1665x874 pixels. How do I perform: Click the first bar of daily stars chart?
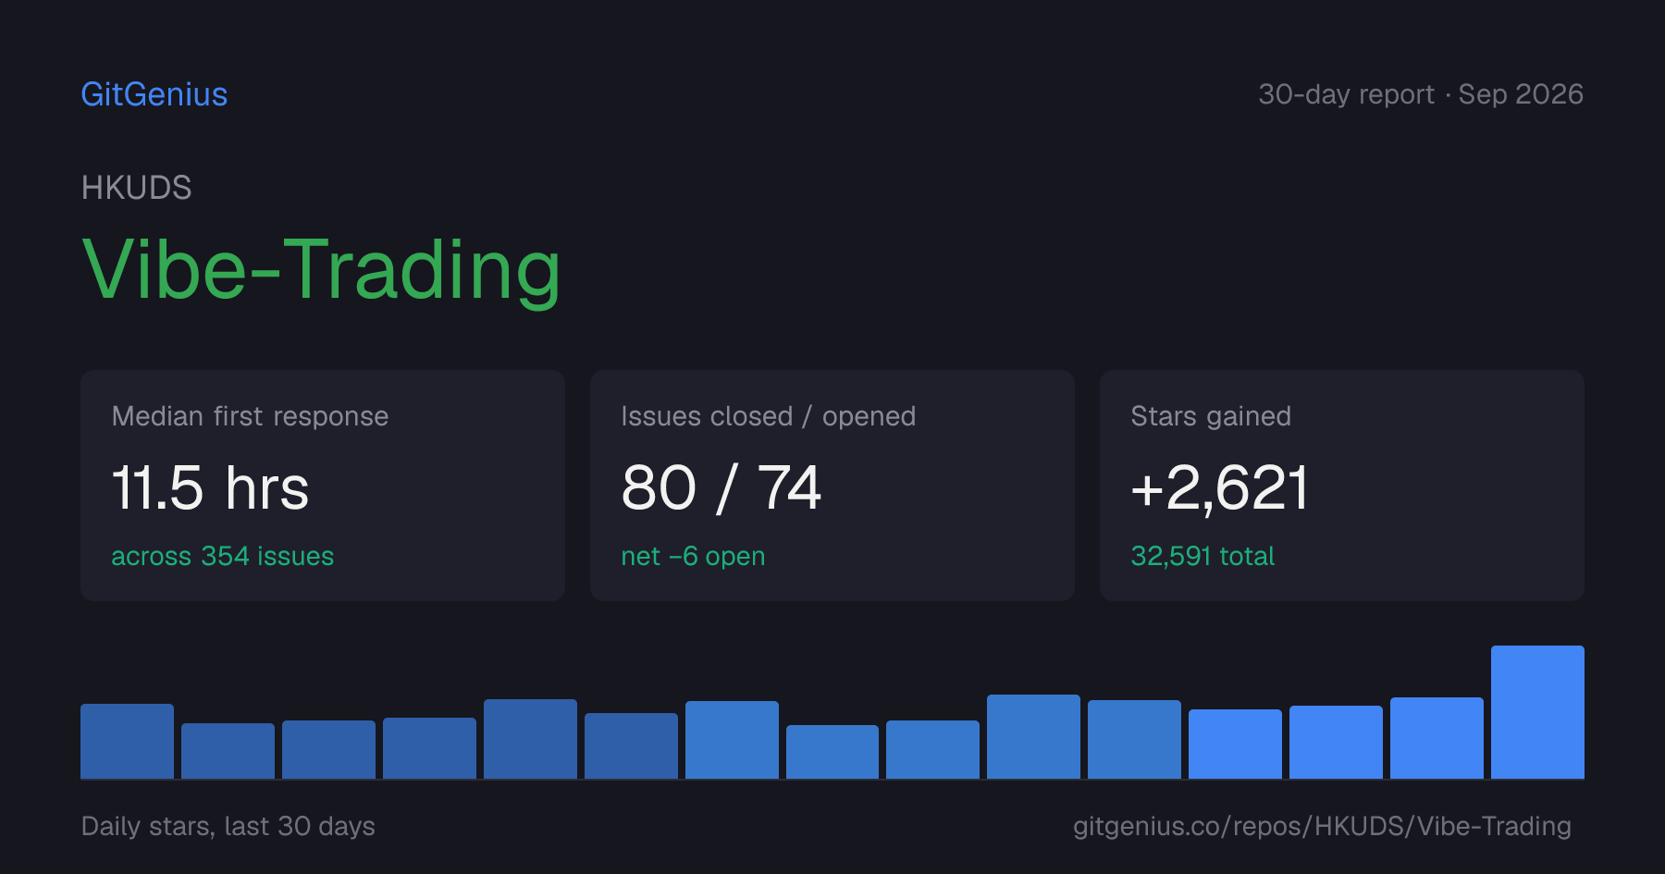127,741
